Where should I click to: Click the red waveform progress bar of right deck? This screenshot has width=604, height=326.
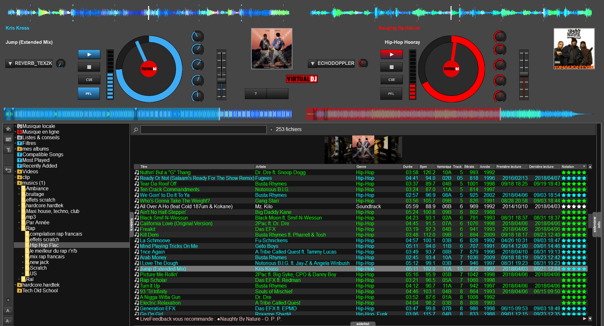(450, 114)
